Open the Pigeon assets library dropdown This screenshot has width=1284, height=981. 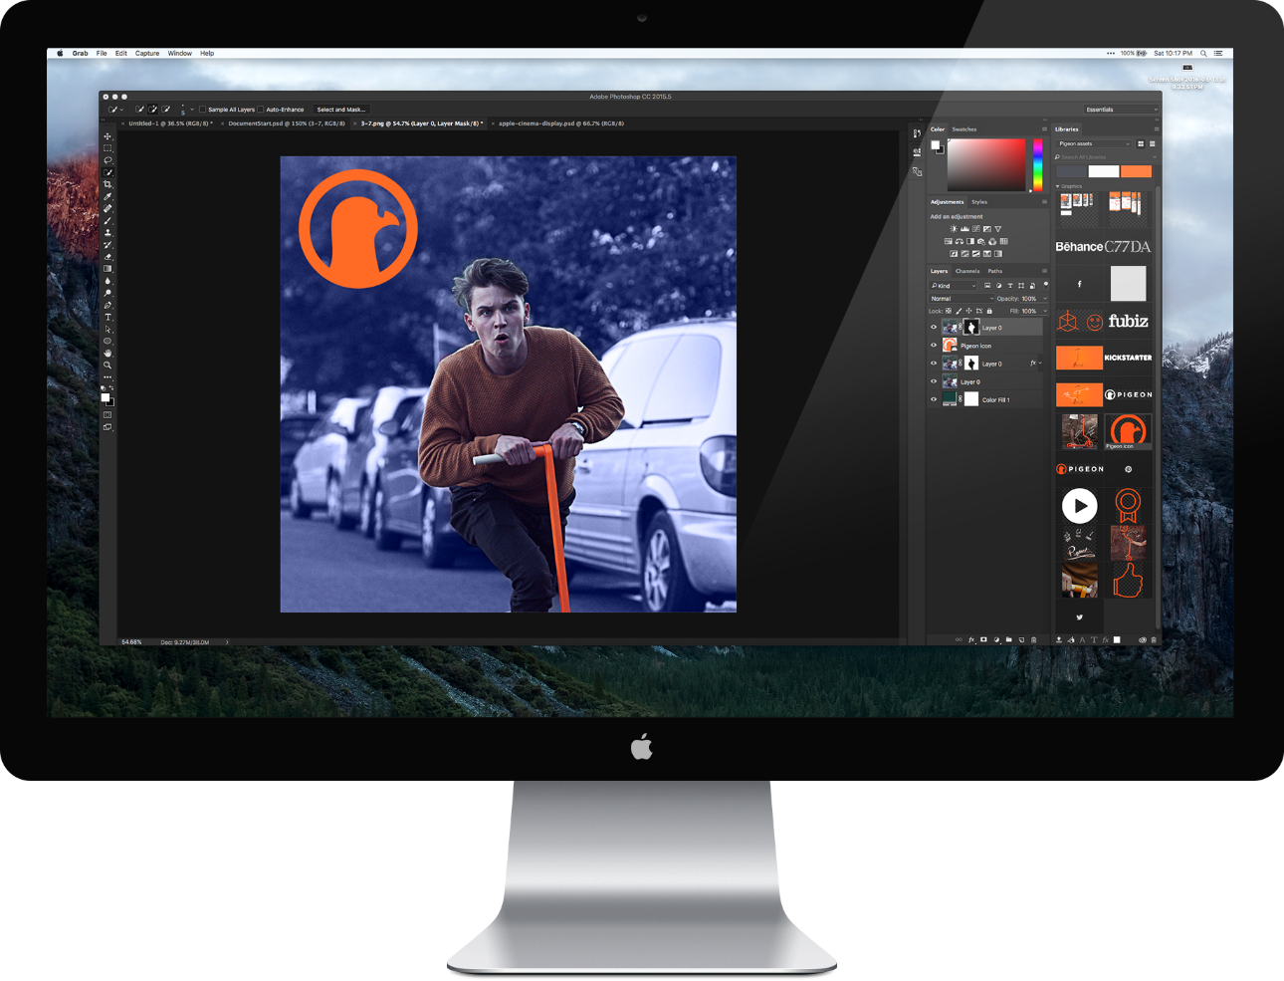tap(1094, 143)
